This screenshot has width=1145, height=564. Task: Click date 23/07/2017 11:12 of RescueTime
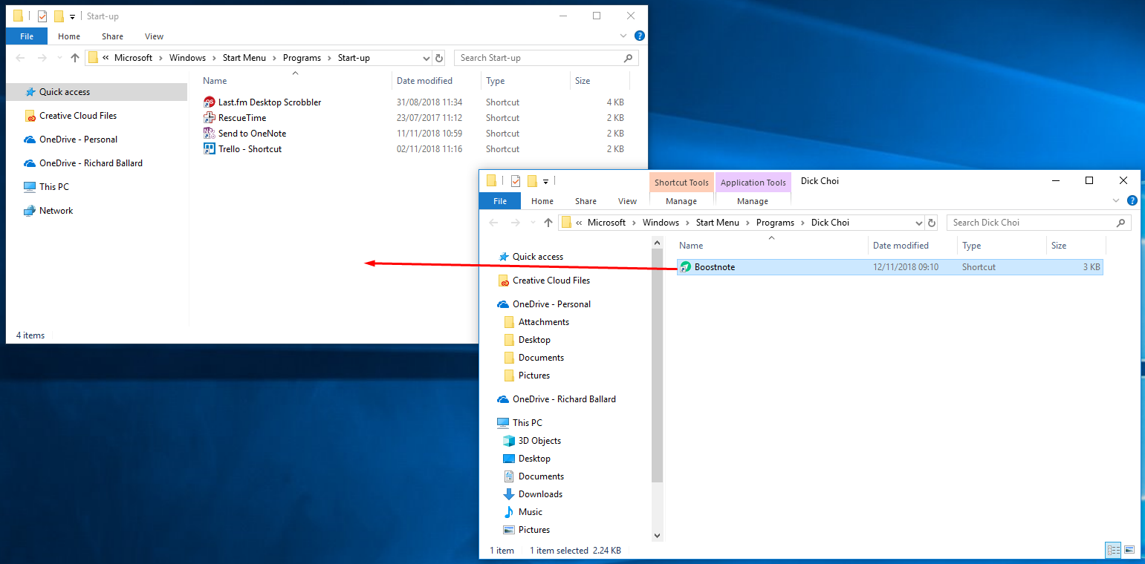tap(429, 118)
